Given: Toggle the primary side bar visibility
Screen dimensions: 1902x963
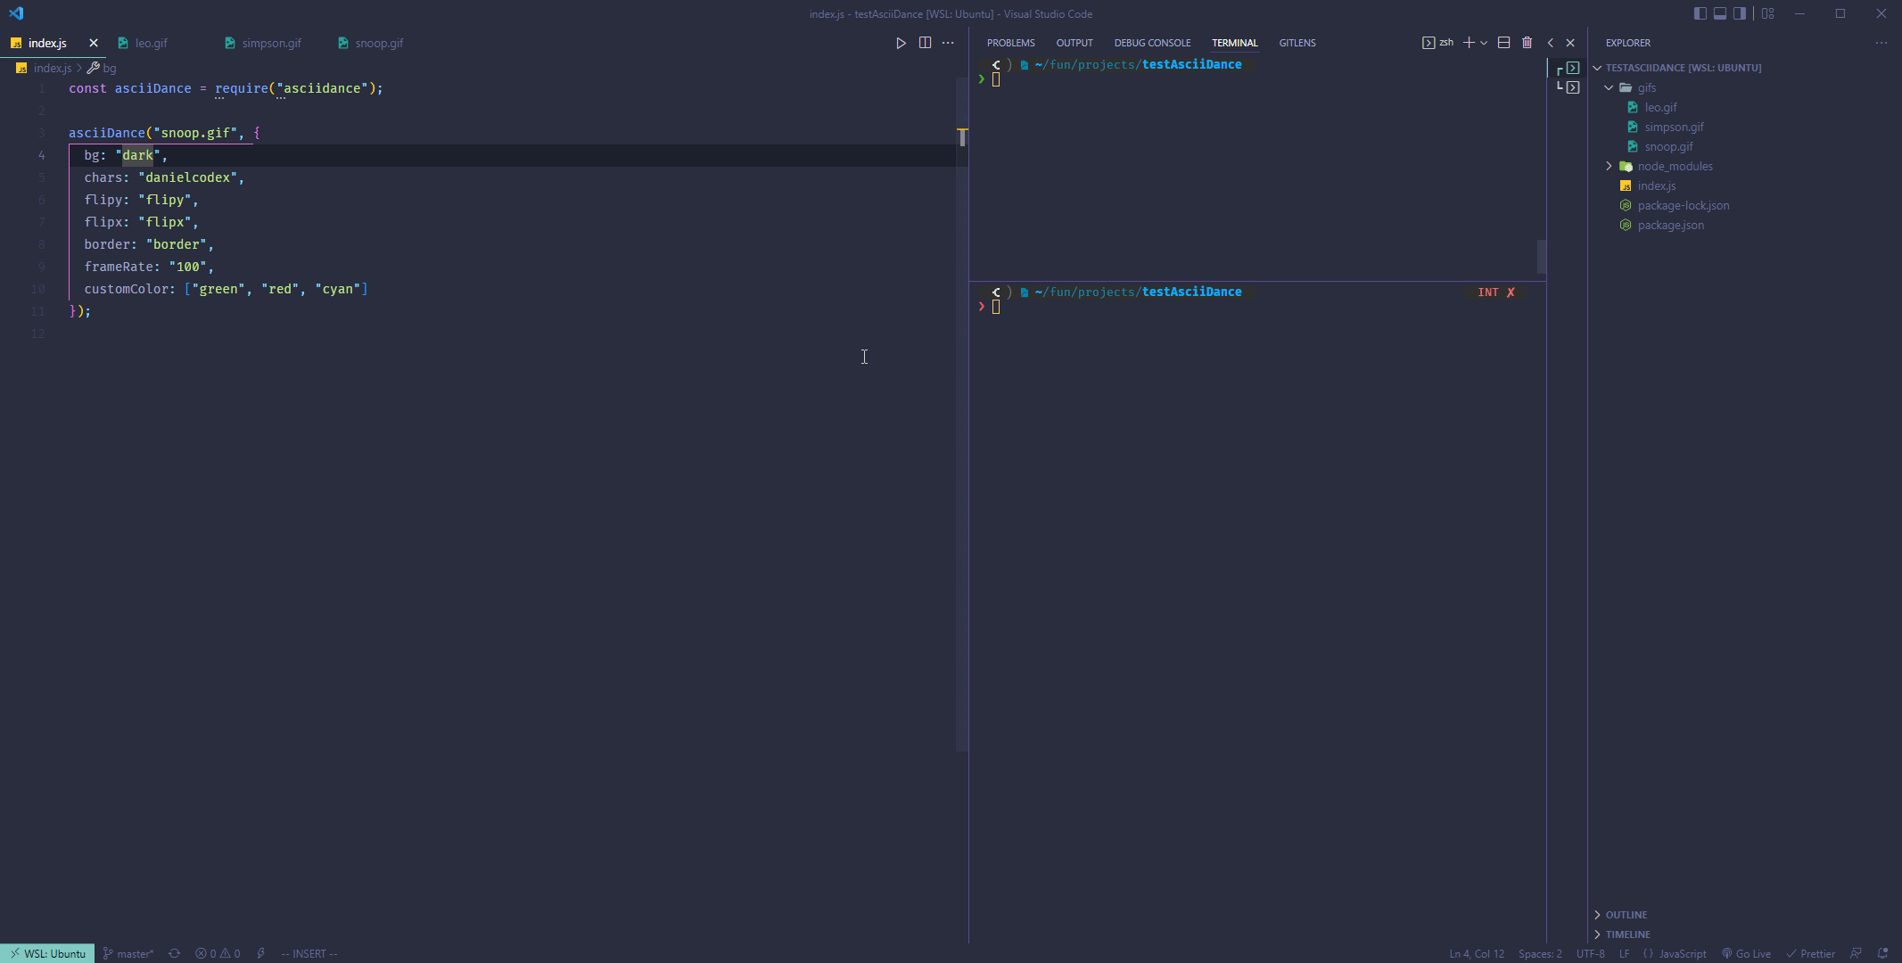Looking at the screenshot, I should [x=1700, y=13].
